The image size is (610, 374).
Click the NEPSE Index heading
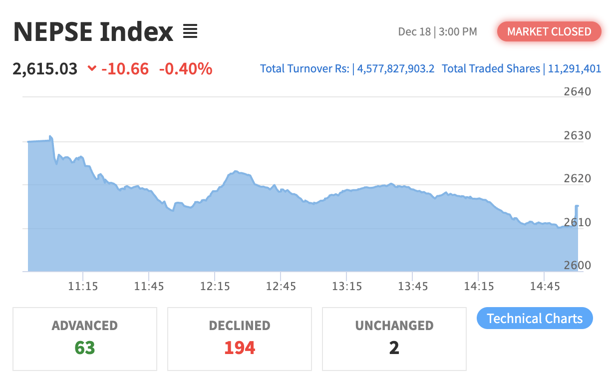pos(93,32)
